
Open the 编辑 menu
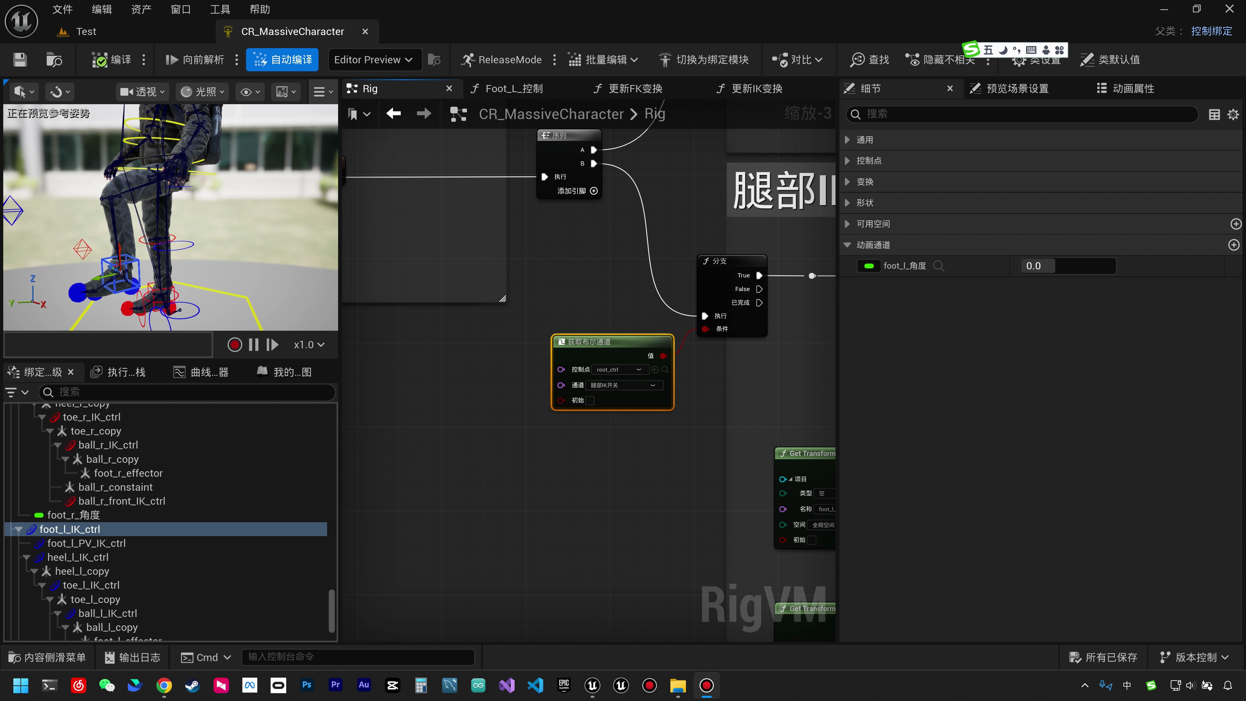click(102, 9)
